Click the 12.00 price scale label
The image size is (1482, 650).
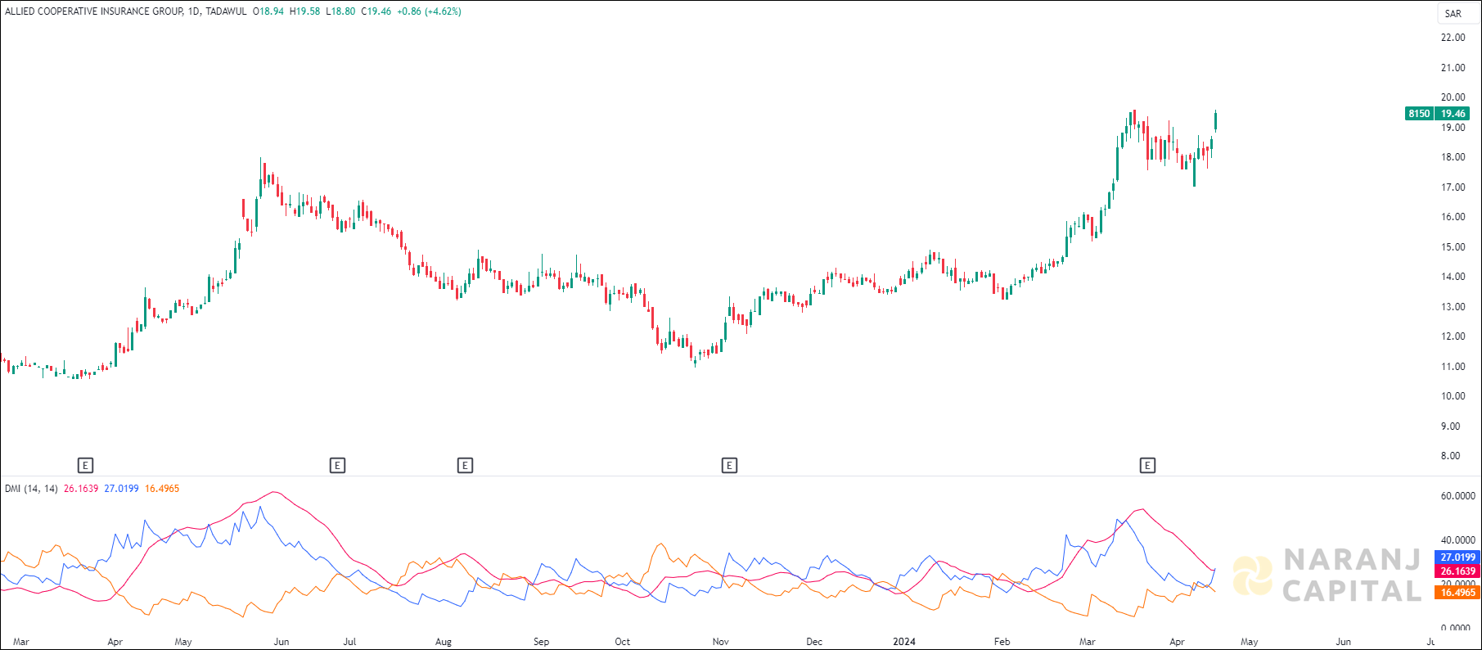(x=1453, y=336)
